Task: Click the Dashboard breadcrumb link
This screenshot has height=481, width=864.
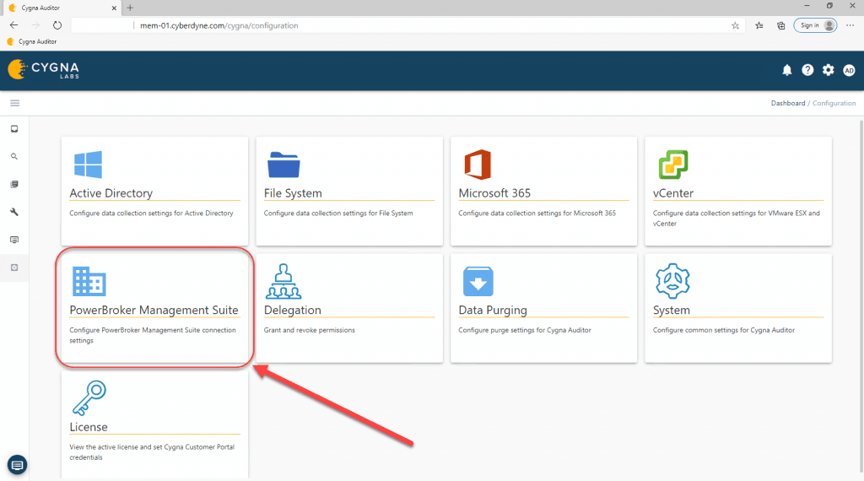Action: 787,103
